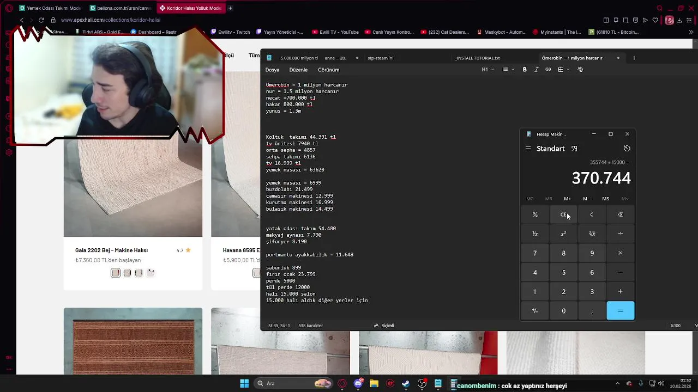Click 'St 35, Süt 1' status entry
This screenshot has width=698, height=392.
[279, 326]
